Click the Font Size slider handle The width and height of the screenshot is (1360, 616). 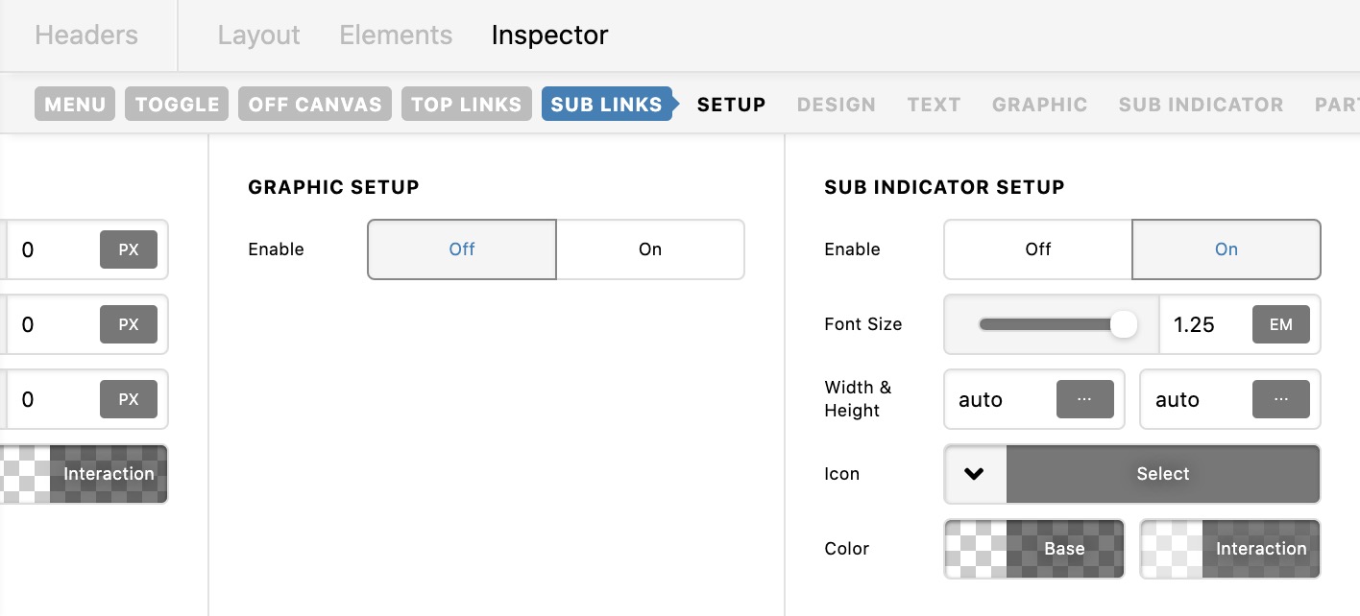(1123, 324)
